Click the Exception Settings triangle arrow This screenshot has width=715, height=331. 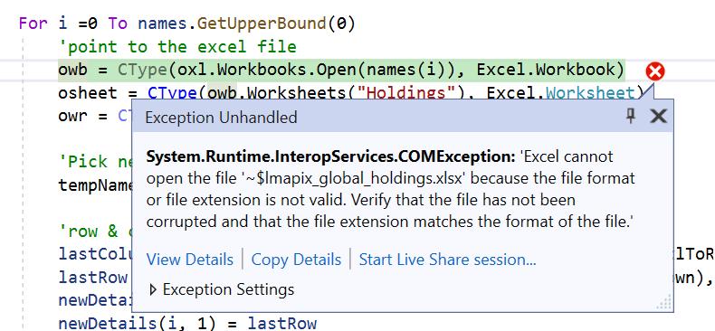coord(153,289)
